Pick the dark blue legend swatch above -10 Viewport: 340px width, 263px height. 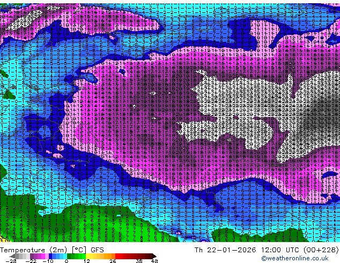(50, 256)
